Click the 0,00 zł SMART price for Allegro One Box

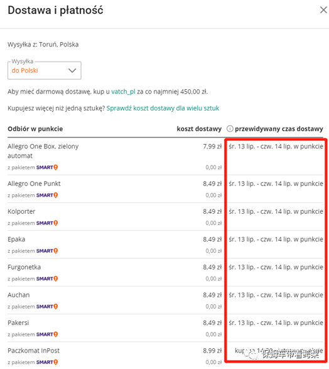pyautogui.click(x=213, y=167)
